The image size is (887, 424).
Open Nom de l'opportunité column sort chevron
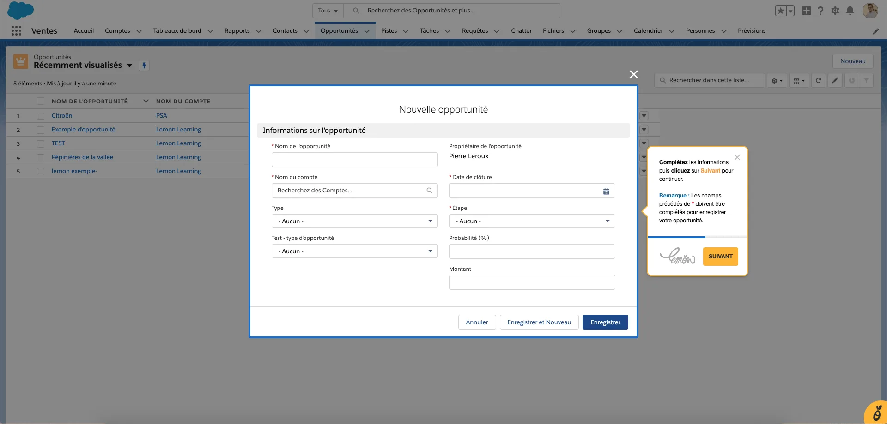(146, 101)
